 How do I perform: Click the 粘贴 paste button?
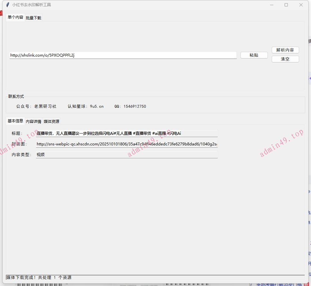(x=254, y=55)
